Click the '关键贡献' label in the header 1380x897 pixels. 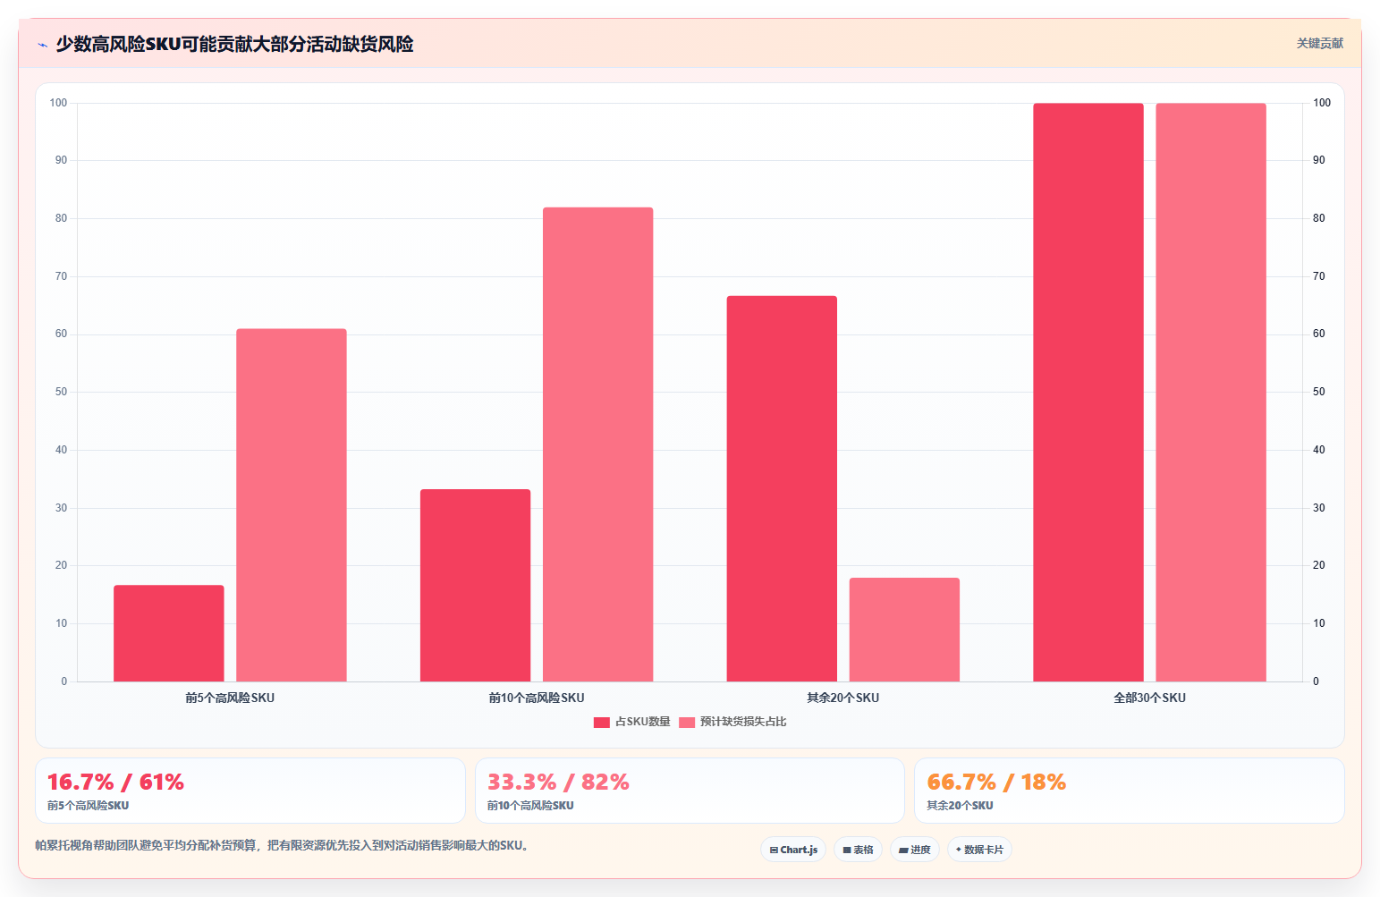pos(1320,43)
